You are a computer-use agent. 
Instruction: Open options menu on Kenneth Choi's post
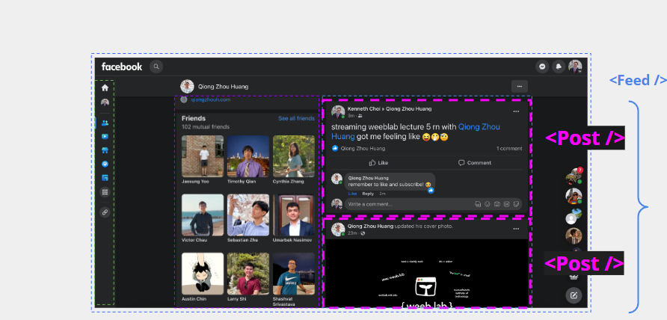516,112
